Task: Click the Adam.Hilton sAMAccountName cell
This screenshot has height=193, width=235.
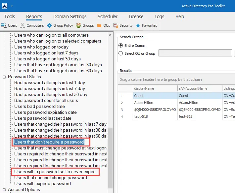Action: click(x=200, y=103)
